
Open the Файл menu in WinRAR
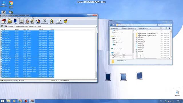tap(2, 18)
